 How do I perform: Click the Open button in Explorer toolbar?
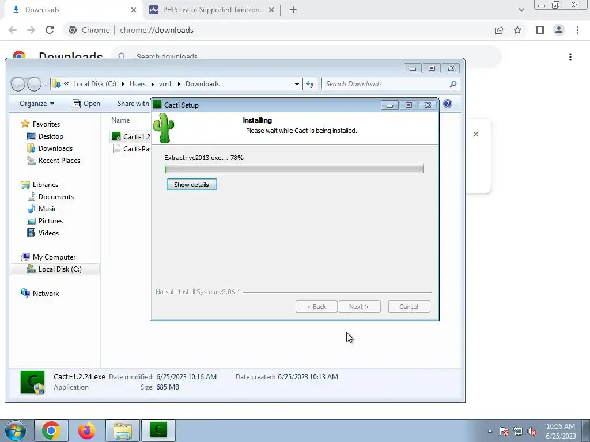pyautogui.click(x=86, y=104)
